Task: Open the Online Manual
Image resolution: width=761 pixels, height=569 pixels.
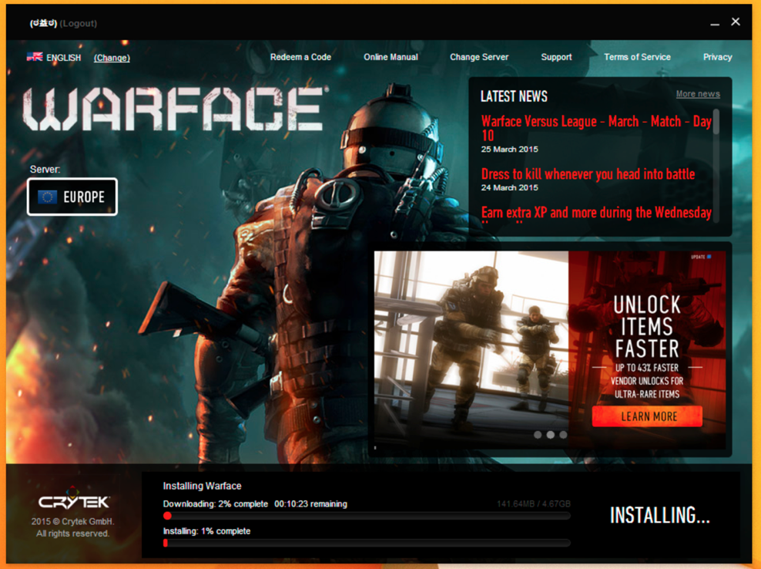Action: click(391, 57)
